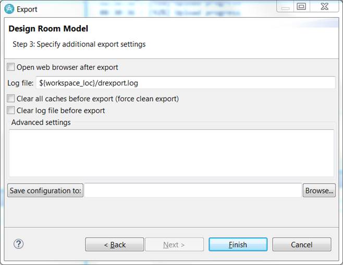Image resolution: width=343 pixels, height=265 pixels.
Task: Check Clear all caches before export
Action: pos(11,99)
